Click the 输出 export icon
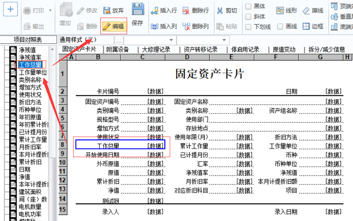Image resolution: width=353 pixels, height=221 pixels. (x=27, y=27)
